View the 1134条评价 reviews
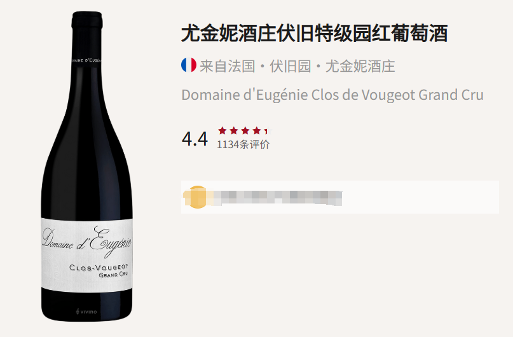Screen dimensions: 513x337 point(243,144)
